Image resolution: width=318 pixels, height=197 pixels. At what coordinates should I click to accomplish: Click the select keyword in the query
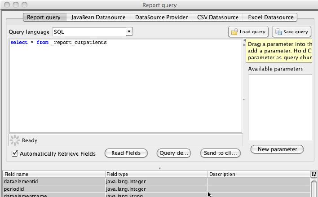point(19,42)
